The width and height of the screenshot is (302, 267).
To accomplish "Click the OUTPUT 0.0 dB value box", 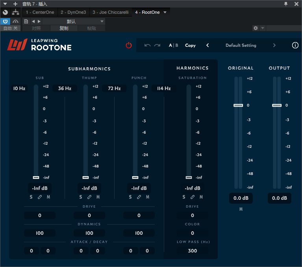I will [280, 198].
